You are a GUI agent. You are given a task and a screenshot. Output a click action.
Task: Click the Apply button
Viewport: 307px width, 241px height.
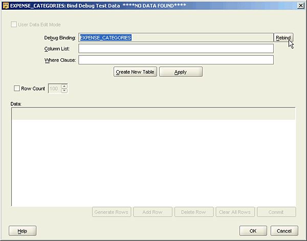[x=181, y=72]
